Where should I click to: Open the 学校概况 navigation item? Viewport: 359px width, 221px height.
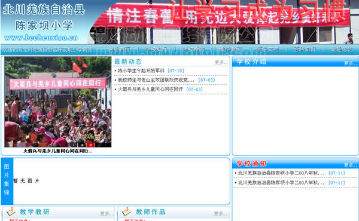click(157, 50)
